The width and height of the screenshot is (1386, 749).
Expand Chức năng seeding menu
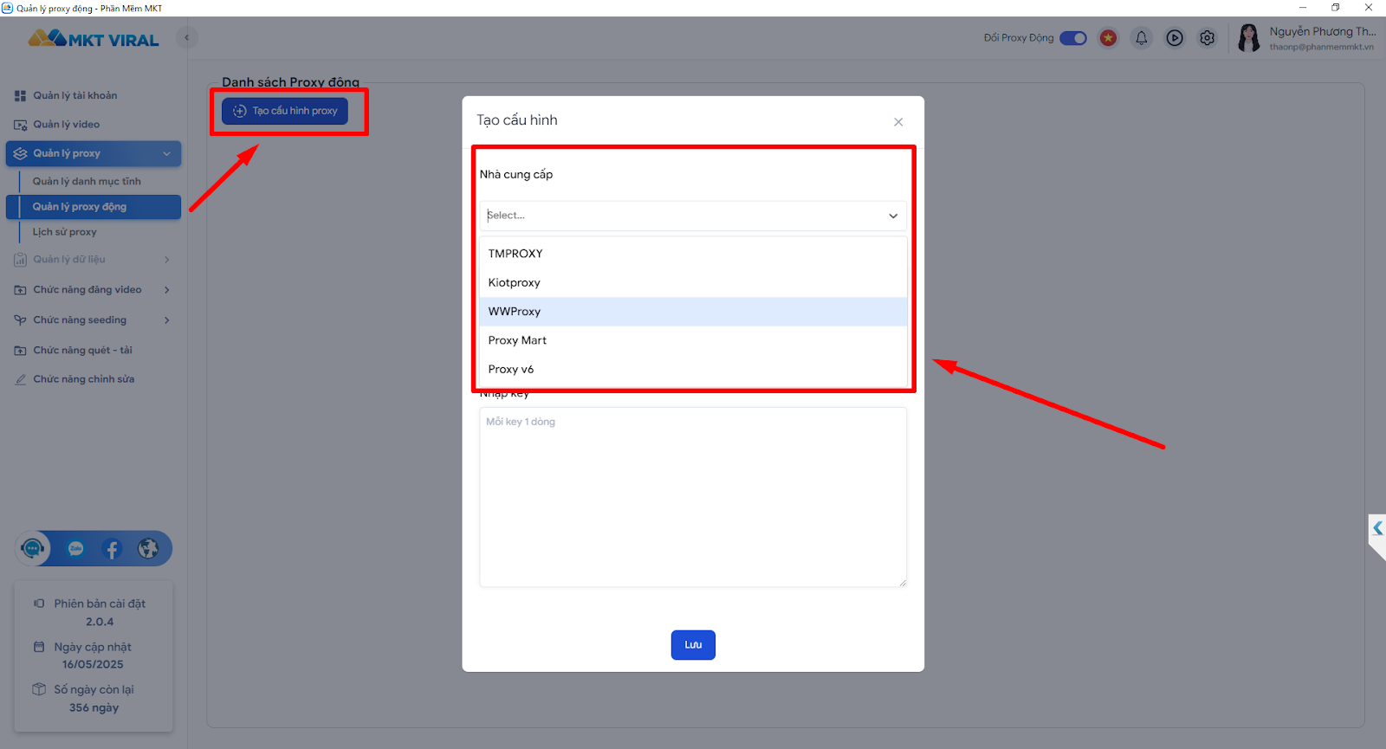93,320
